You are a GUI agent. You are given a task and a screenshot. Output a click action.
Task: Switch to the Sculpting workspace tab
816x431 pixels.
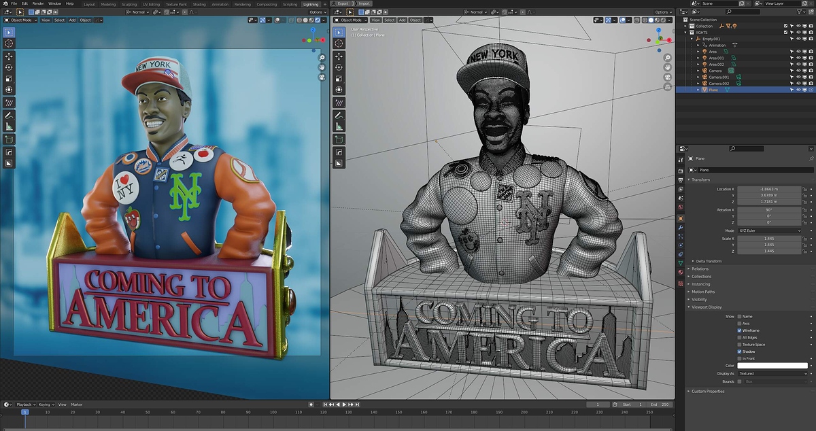pyautogui.click(x=129, y=4)
